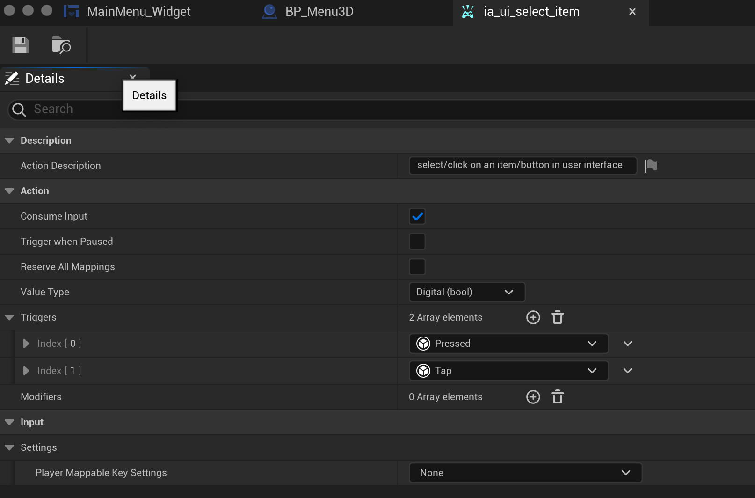755x498 pixels.
Task: Click the BP_Menu3D blueprint tab icon
Action: point(269,11)
